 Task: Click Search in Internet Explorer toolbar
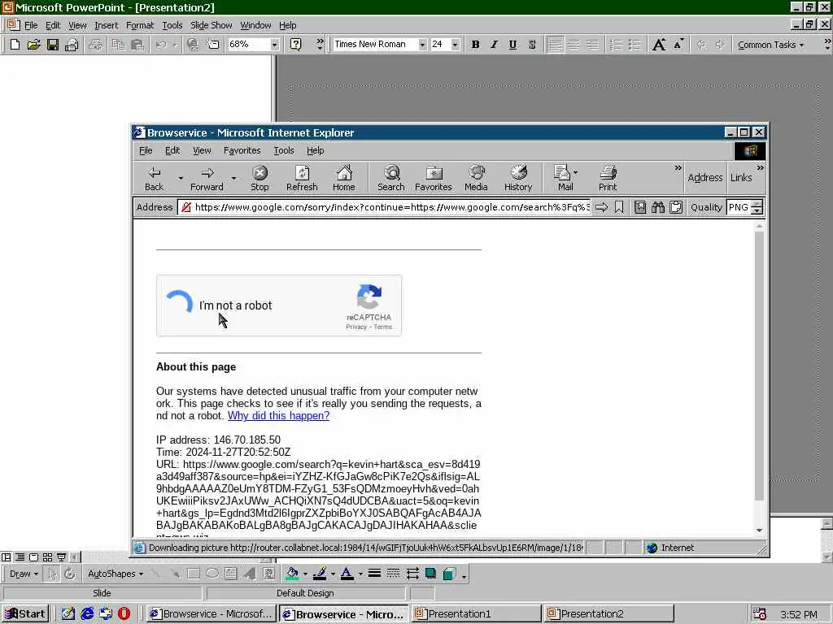pyautogui.click(x=391, y=178)
